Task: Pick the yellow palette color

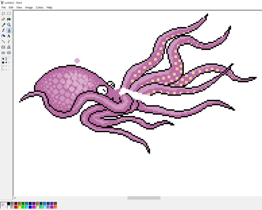Action: (x=19, y=207)
